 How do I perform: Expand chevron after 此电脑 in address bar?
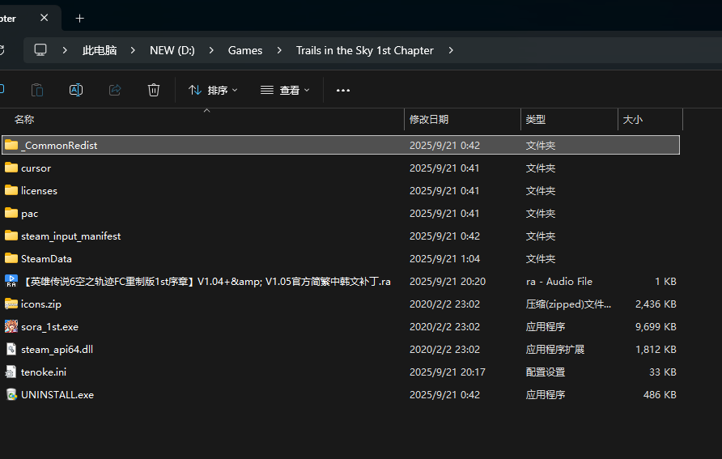click(133, 50)
